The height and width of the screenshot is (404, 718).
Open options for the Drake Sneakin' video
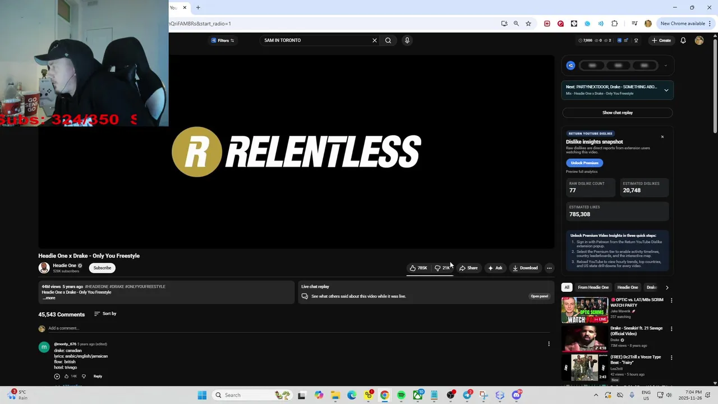click(x=671, y=329)
